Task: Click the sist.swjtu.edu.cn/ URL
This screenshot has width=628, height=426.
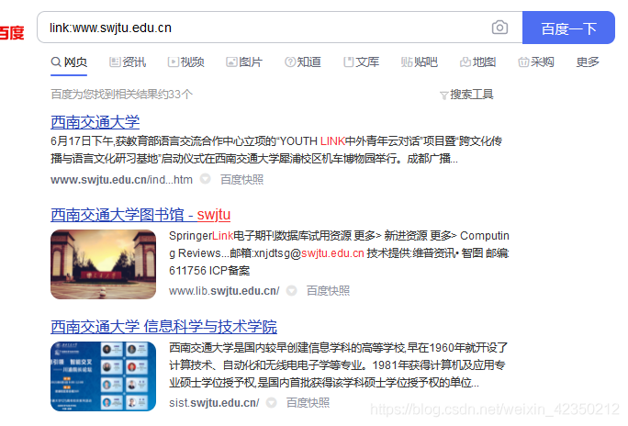Action: [x=214, y=403]
